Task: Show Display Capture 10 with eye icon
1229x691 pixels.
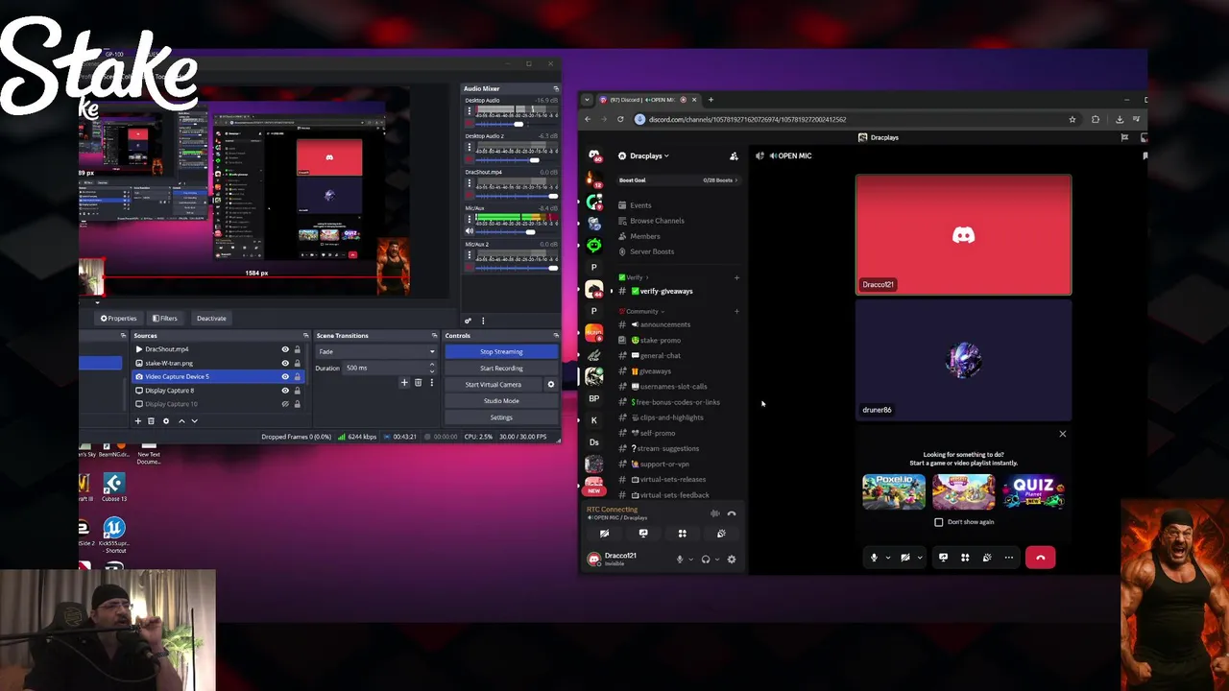Action: pos(285,404)
